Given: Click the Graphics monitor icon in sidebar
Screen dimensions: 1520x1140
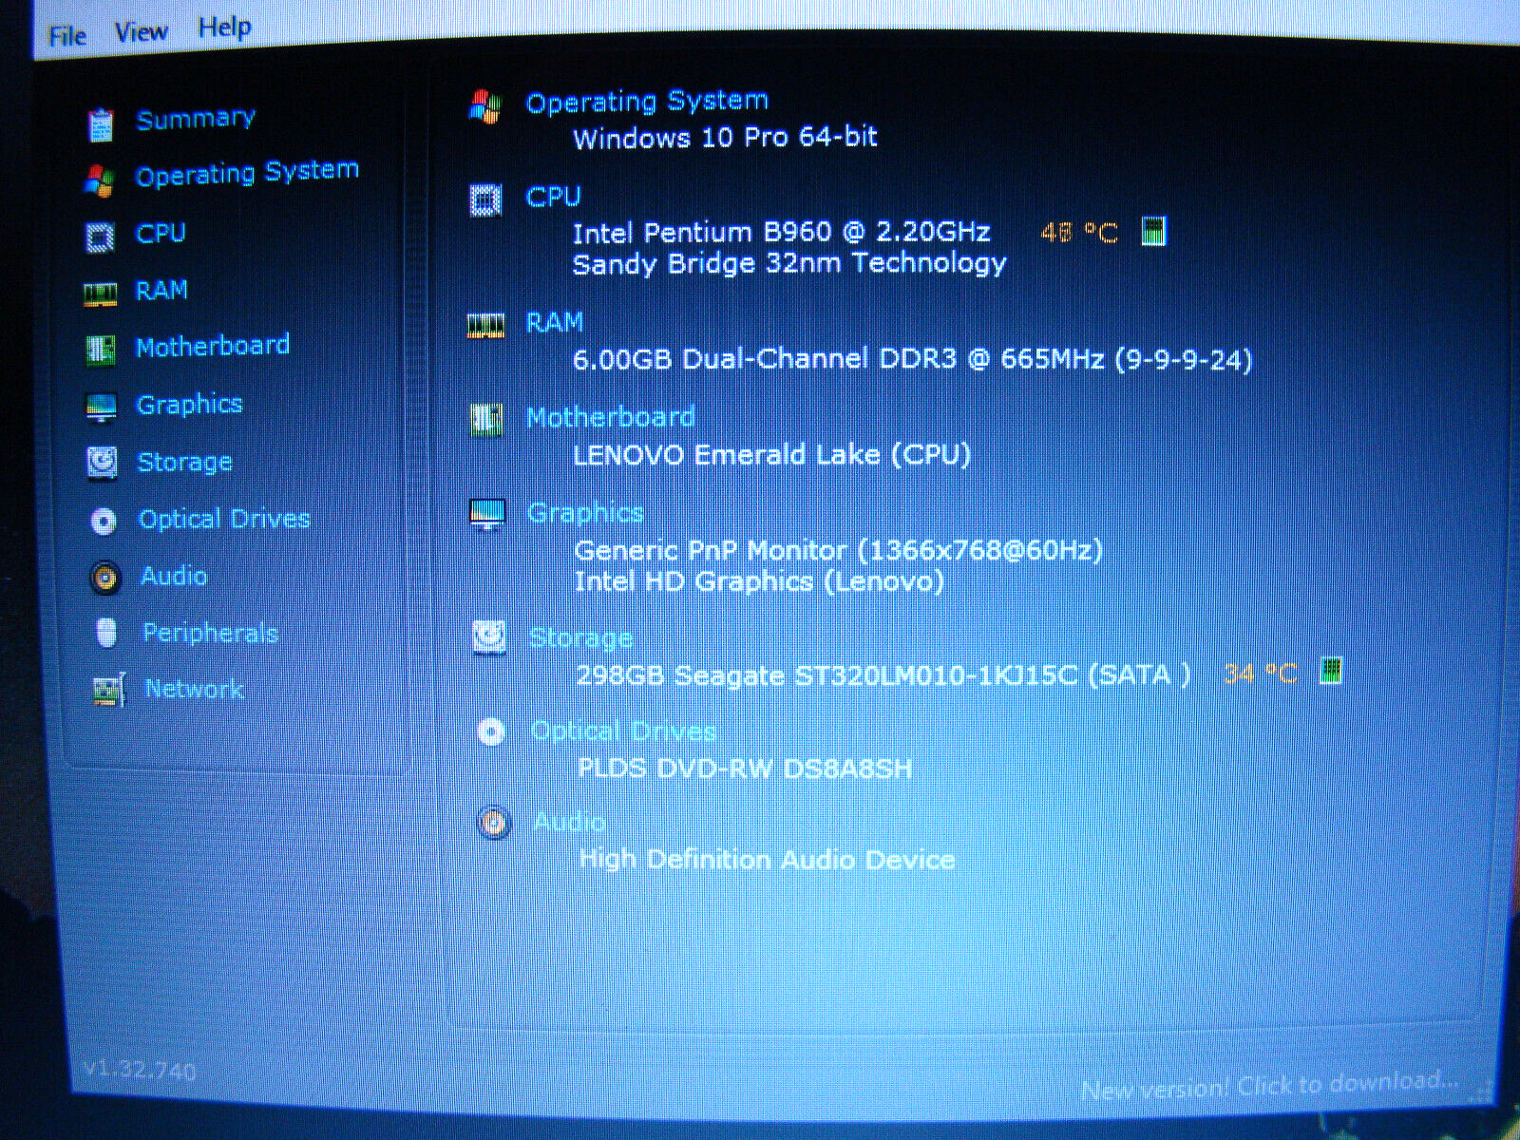Looking at the screenshot, I should pos(101,408).
